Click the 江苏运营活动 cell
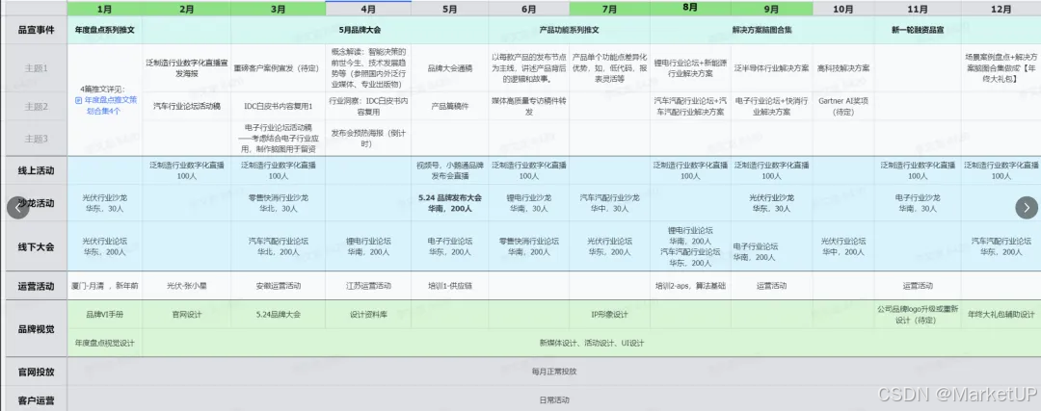 pyautogui.click(x=368, y=286)
